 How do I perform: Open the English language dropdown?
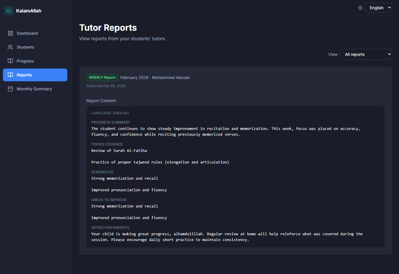[x=378, y=8]
